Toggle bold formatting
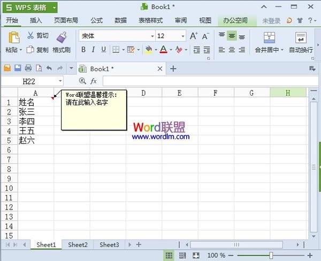The height and width of the screenshot is (261, 321). 83,50
